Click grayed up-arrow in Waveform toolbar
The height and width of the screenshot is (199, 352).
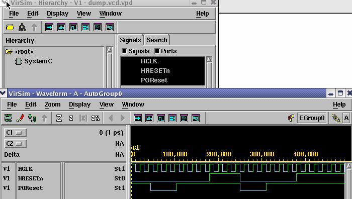(44, 118)
